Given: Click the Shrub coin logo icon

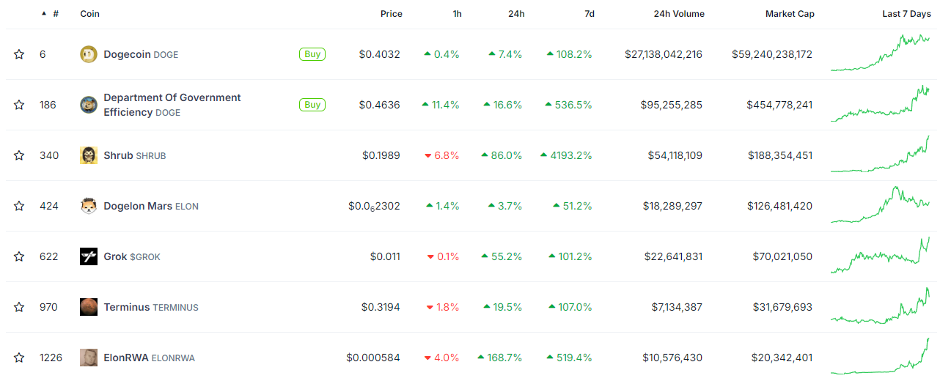Looking at the screenshot, I should click(88, 155).
